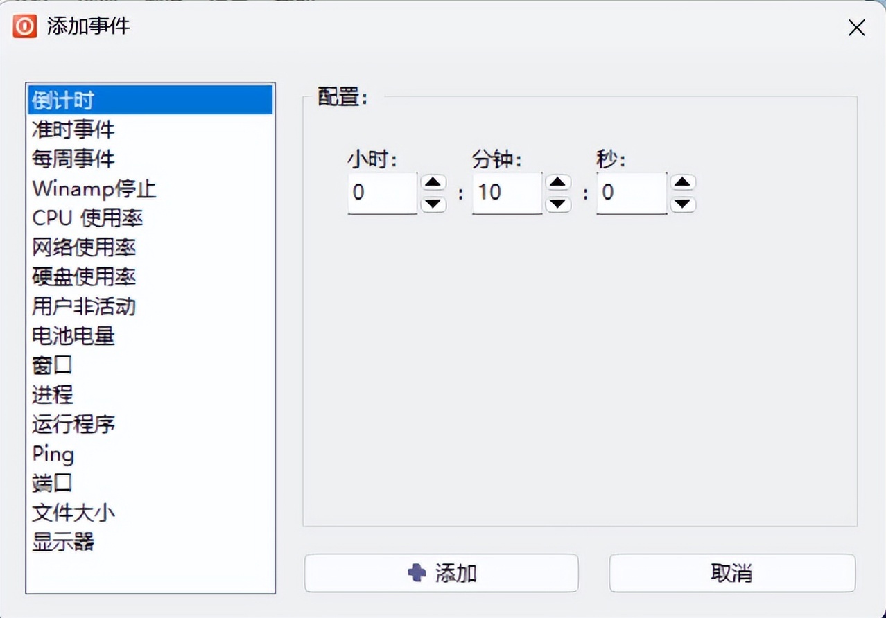Image resolution: width=886 pixels, height=618 pixels.
Task: Close the 添加事件 dialog window
Action: tap(857, 28)
